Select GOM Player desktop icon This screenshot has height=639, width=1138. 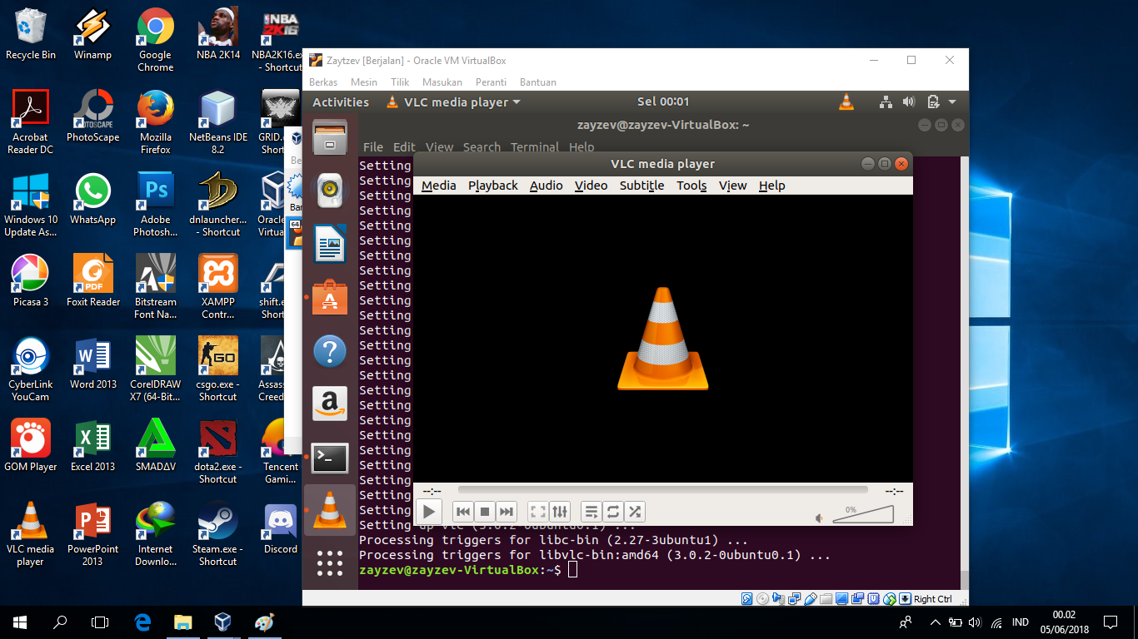coord(31,446)
